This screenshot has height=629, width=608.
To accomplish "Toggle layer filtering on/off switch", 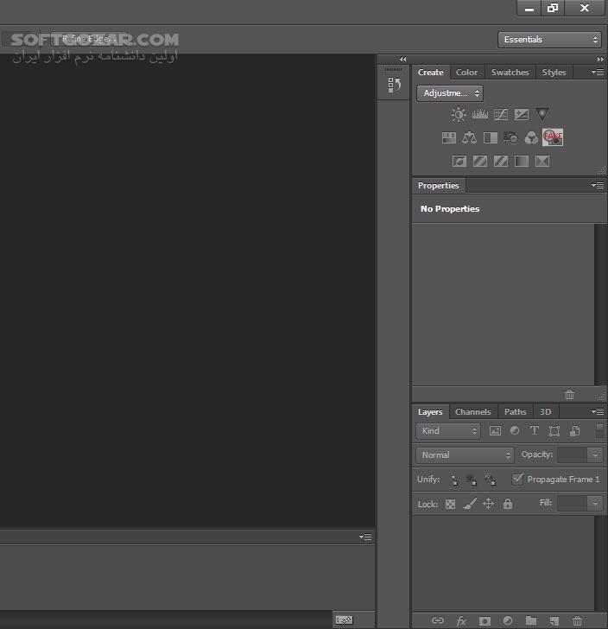I will (x=599, y=431).
